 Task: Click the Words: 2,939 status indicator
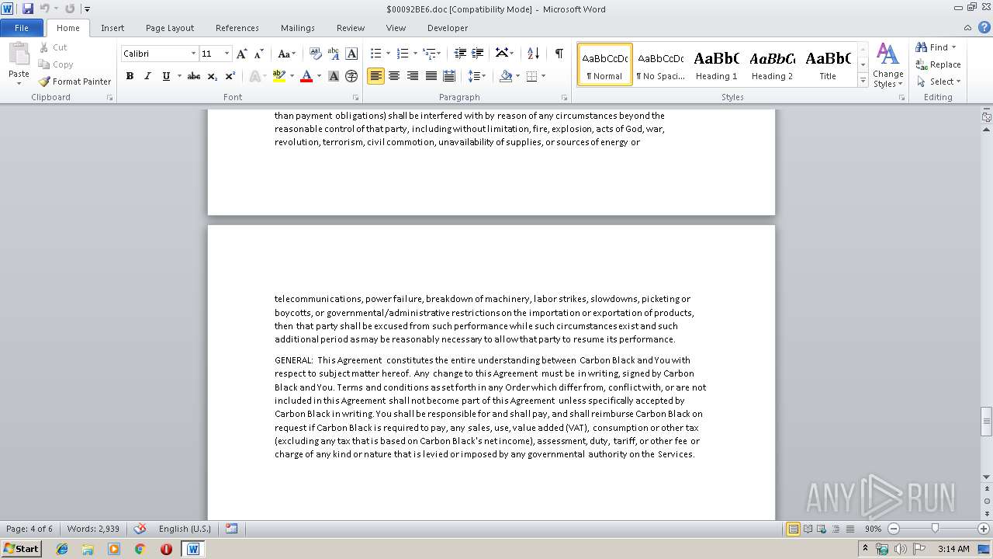[93, 529]
